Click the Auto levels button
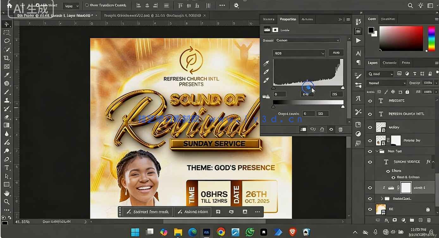439x238 pixels. pos(336,53)
